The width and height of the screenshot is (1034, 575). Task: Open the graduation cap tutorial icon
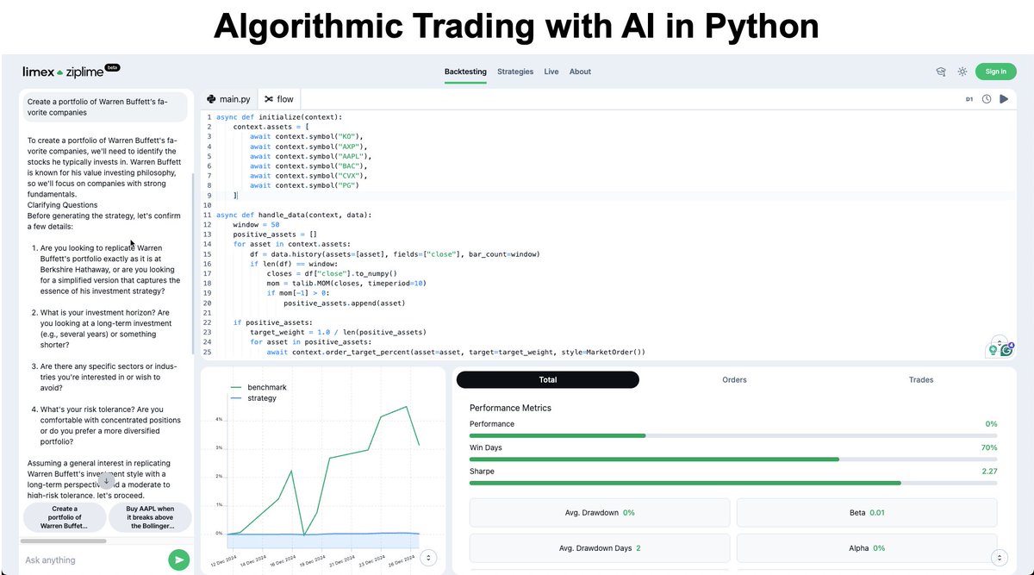pos(941,72)
